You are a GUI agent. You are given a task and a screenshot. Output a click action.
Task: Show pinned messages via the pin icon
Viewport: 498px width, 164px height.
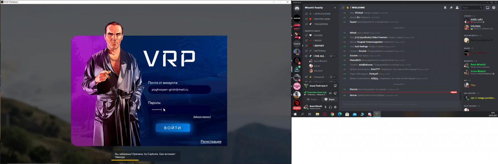pyautogui.click(x=451, y=7)
